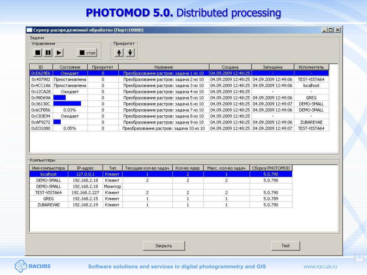Sort by IP-адрес column header

pyautogui.click(x=85, y=168)
